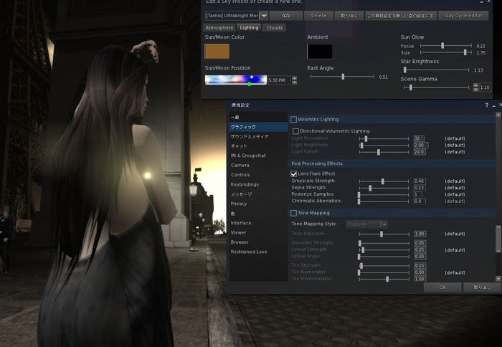Image resolution: width=502 pixels, height=347 pixels.
Task: Click the Tone Exposure 1.80 value field
Action: [420, 234]
